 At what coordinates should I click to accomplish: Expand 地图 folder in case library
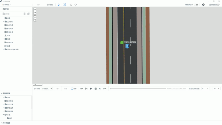click(x=3, y=97)
